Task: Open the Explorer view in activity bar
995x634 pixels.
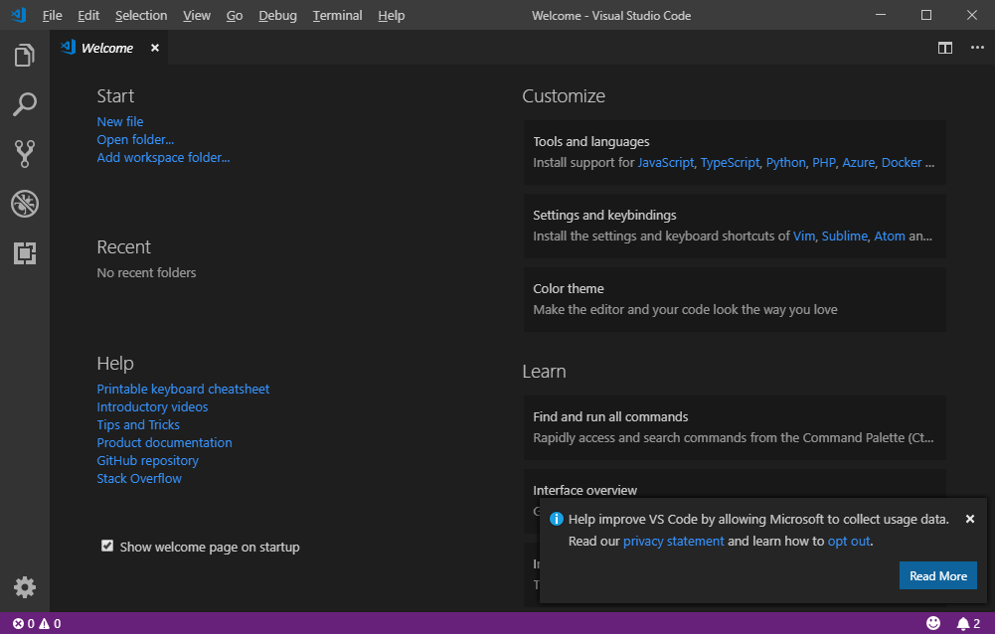Action: 25,56
